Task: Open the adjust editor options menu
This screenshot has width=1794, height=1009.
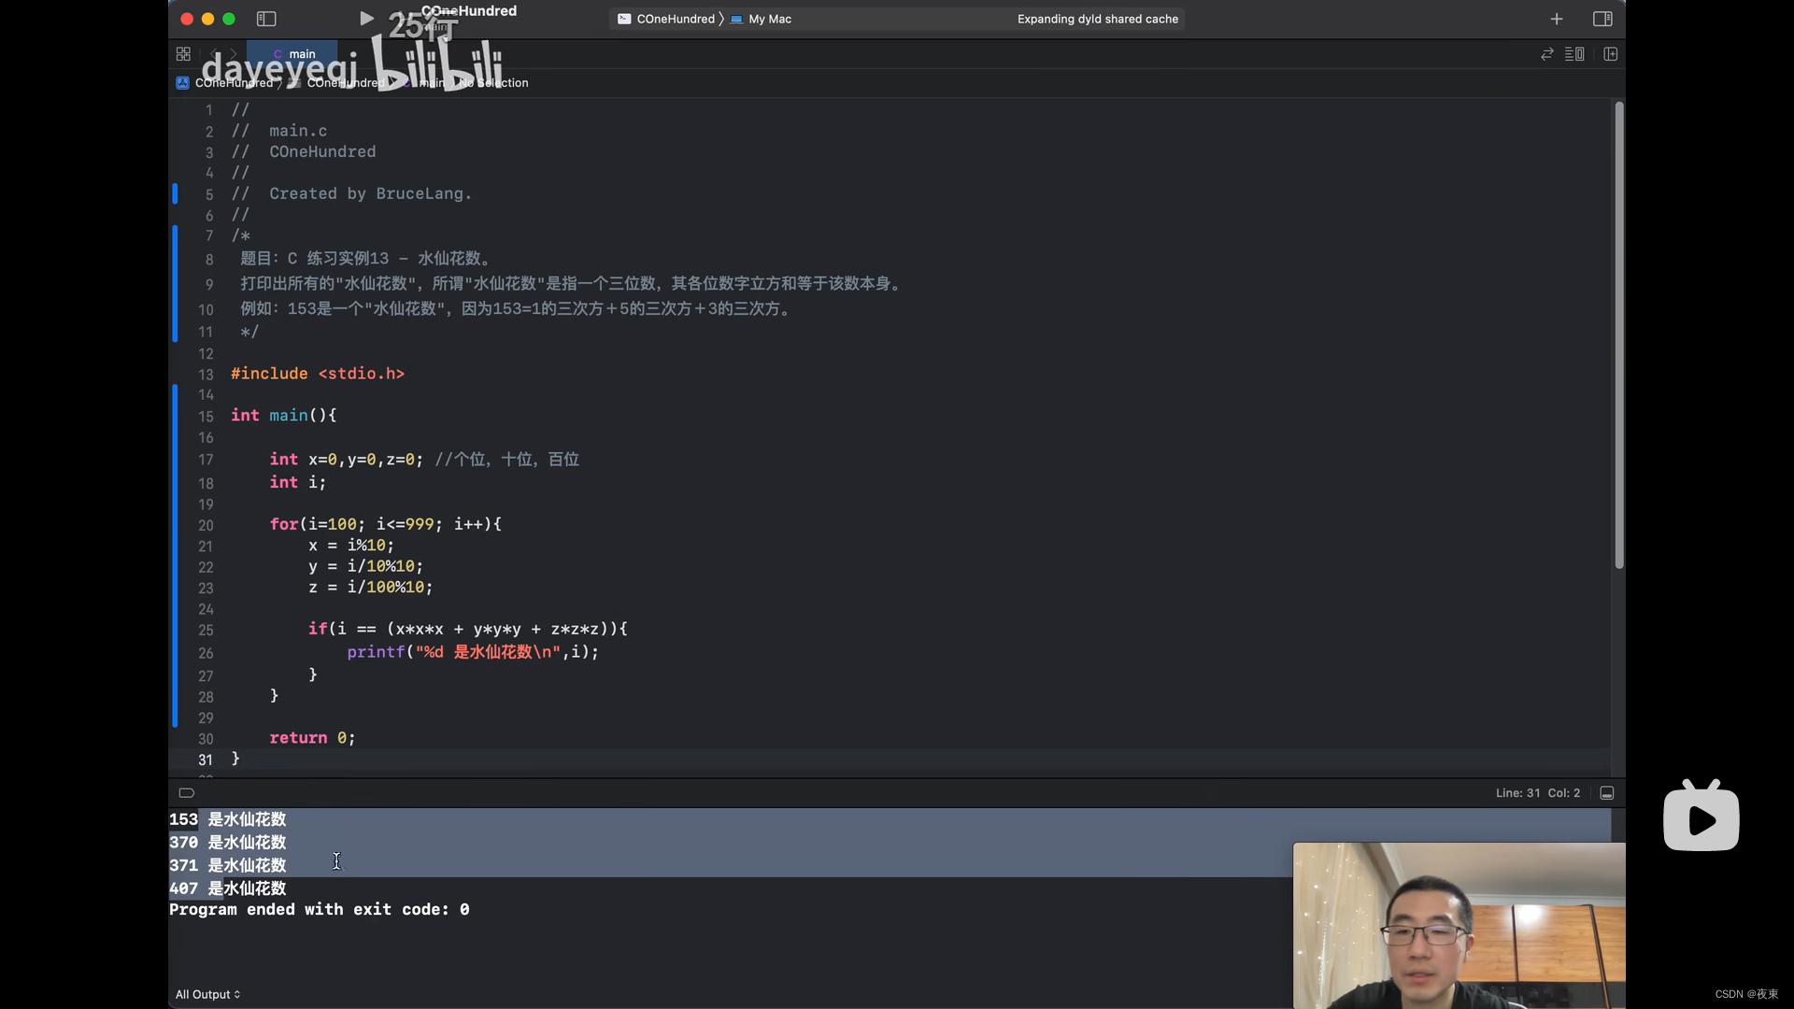Action: 1574,54
